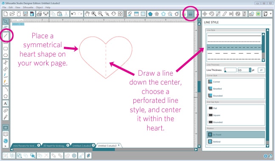Redo with the forward arrow icon

80,14
